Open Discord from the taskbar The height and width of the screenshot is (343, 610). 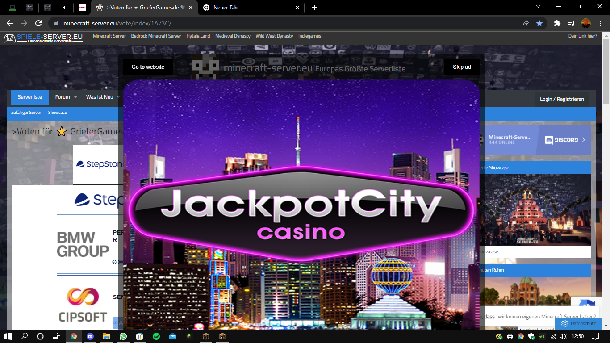(90, 336)
